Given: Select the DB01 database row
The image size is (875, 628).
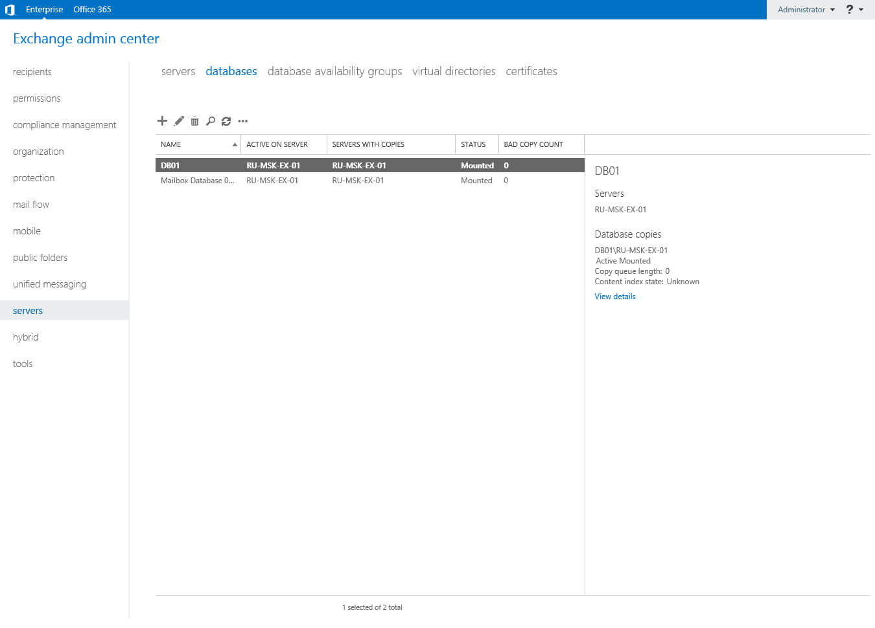Looking at the screenshot, I should click(369, 165).
